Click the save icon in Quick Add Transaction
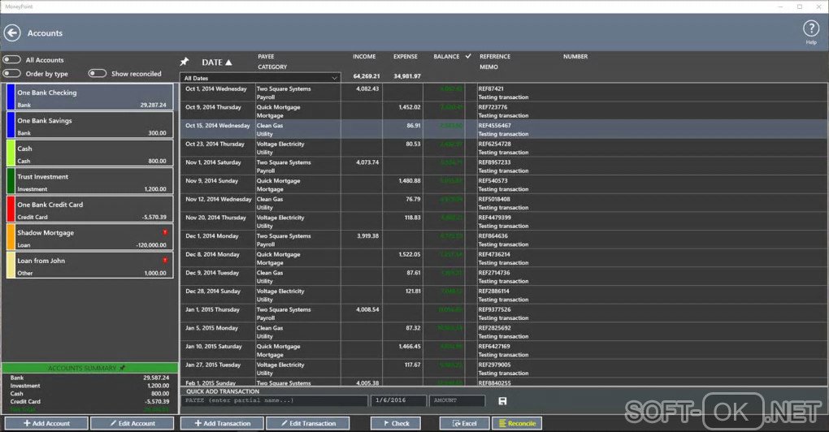This screenshot has height=432, width=829. (503, 401)
